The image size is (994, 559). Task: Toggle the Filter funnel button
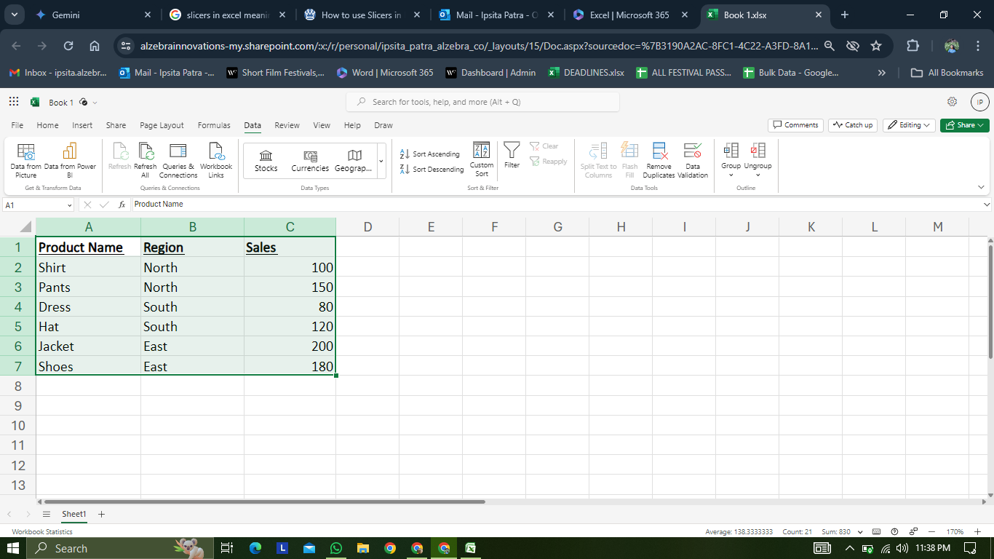[x=512, y=156]
